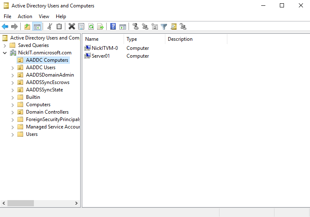The height and width of the screenshot is (217, 310).
Task: Select the Domain Controllers tree item
Action: (47, 112)
